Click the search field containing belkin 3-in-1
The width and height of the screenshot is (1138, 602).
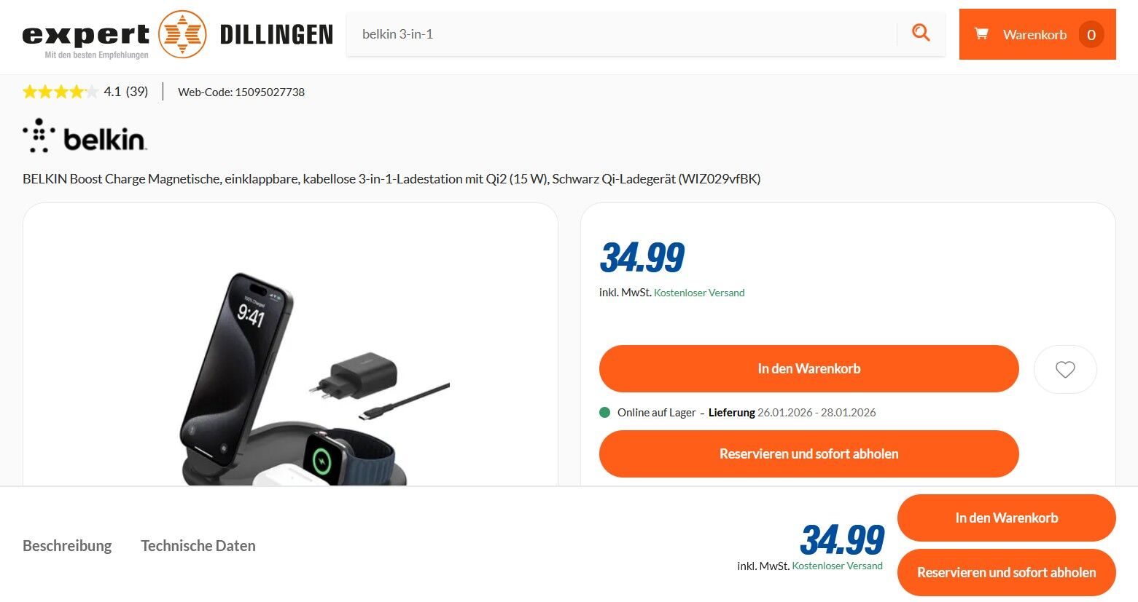tap(621, 34)
